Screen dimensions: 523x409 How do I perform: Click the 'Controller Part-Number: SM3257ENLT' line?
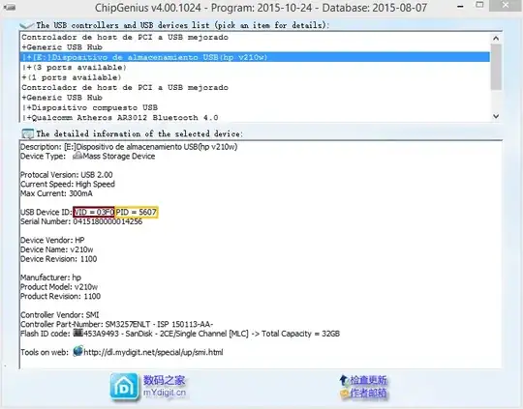point(117,324)
